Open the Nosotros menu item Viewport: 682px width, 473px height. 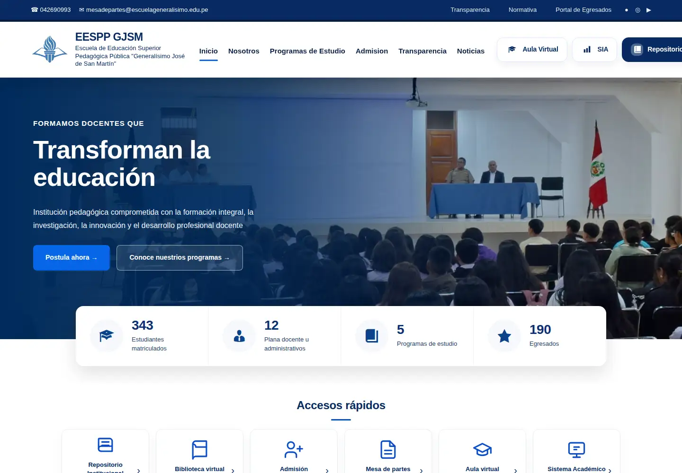244,51
